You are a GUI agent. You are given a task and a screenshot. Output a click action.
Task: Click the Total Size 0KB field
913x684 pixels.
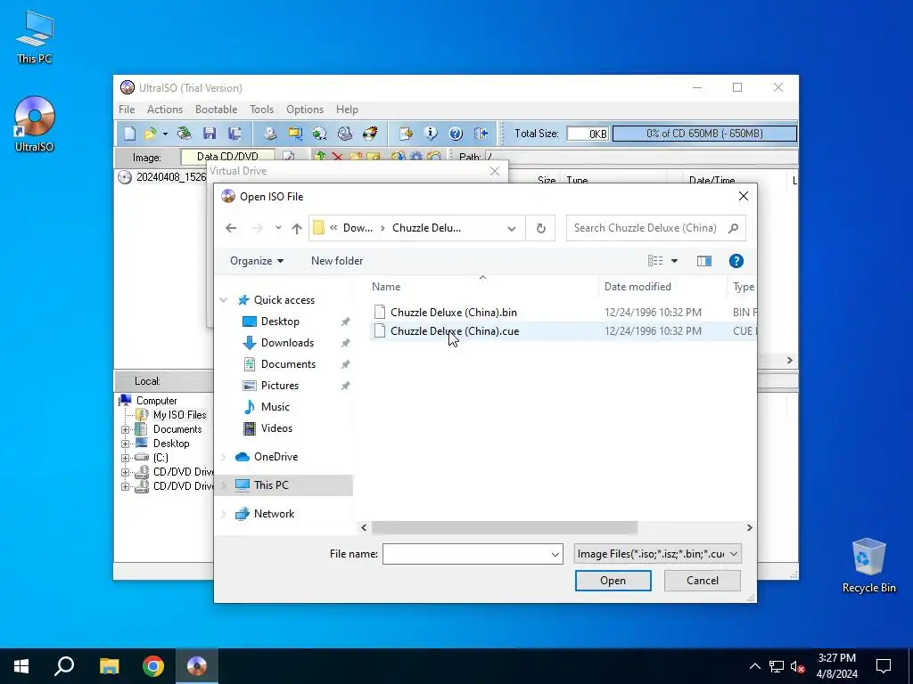tap(588, 134)
